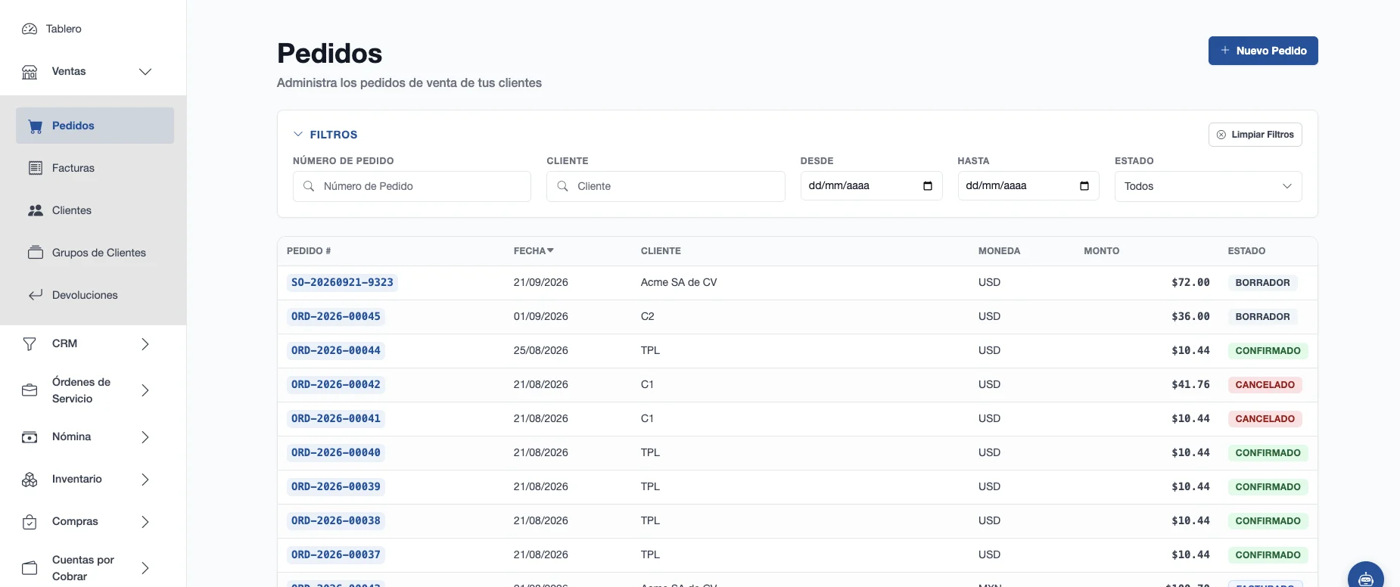The width and height of the screenshot is (1400, 587).
Task: Open order ORD-2026-00045
Action: (x=336, y=316)
